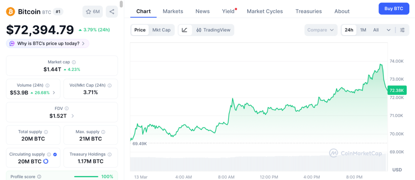Click the Profile score progress bar
The width and height of the screenshot is (415, 180).
tap(86, 176)
